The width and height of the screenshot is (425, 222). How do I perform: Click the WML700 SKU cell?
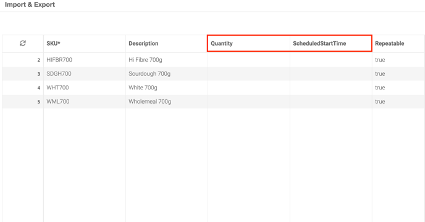tap(85, 102)
